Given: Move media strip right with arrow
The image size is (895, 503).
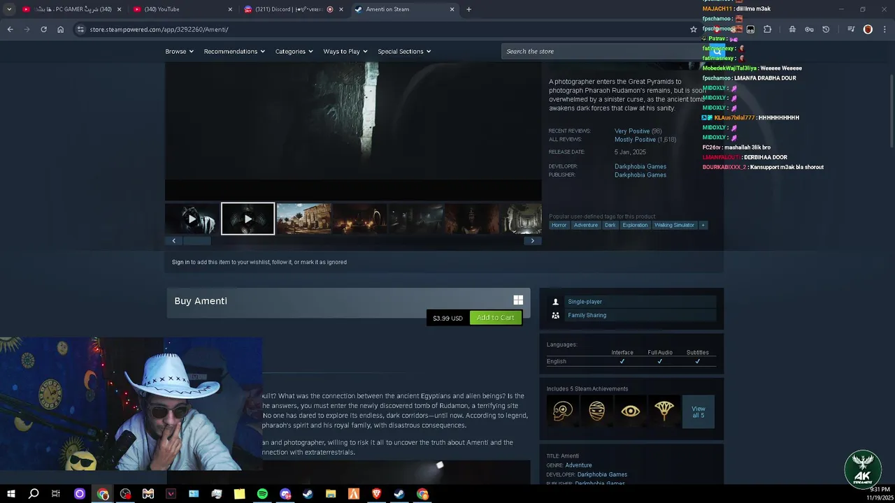Looking at the screenshot, I should click(532, 240).
